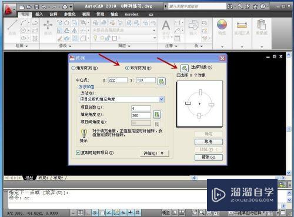
Task: Click the Insert block icon
Action: [193, 25]
